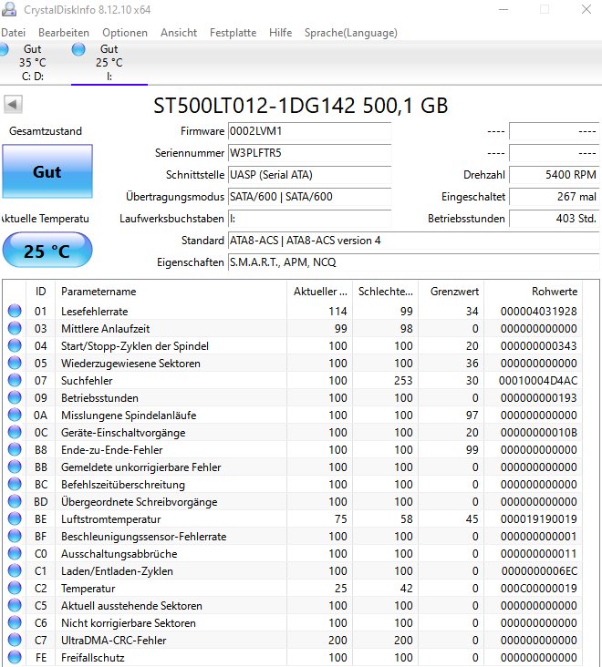Select the I: disk tab at 25 °C
Viewport: 602px width, 667px height.
pos(109,63)
